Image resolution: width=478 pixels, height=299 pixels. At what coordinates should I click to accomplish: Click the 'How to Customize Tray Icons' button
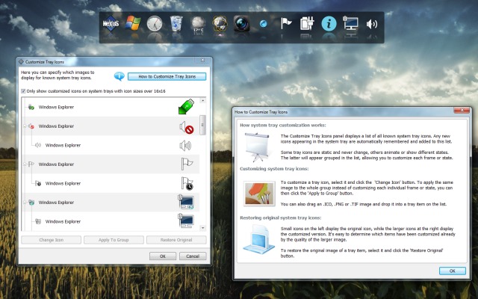coord(167,76)
